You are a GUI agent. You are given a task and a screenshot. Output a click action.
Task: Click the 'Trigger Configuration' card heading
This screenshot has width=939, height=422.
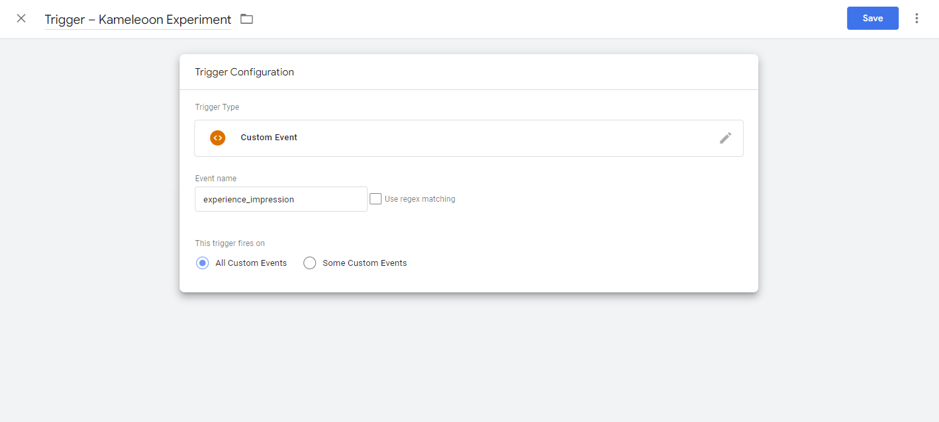[244, 72]
